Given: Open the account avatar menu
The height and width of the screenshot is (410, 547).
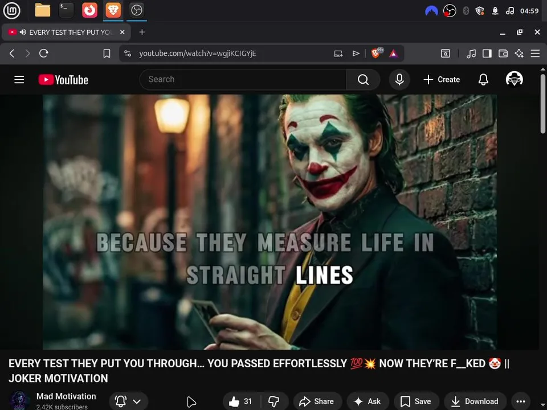Looking at the screenshot, I should (514, 79).
